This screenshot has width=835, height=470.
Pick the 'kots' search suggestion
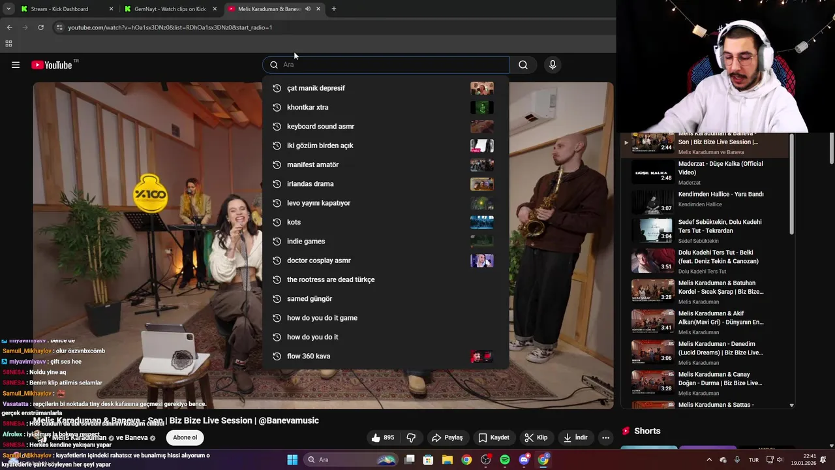386,222
